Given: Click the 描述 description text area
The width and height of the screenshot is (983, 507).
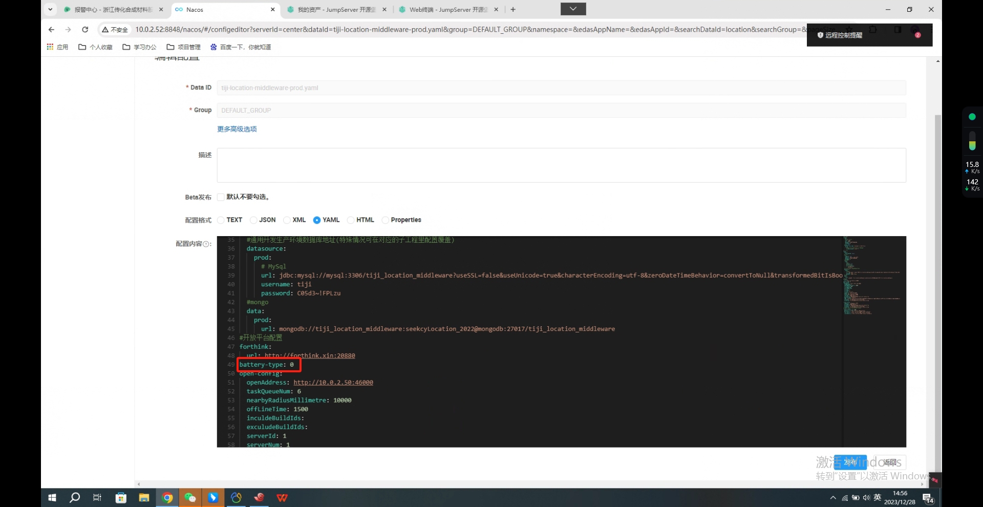Looking at the screenshot, I should 561,165.
